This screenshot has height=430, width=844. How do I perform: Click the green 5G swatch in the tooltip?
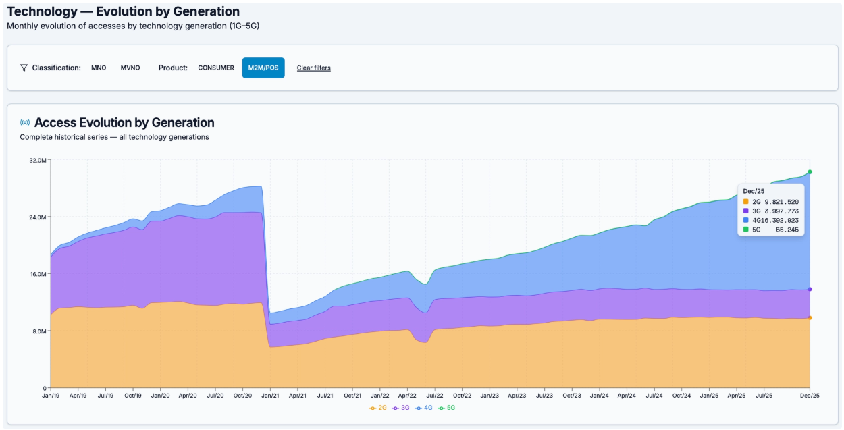pyautogui.click(x=746, y=229)
